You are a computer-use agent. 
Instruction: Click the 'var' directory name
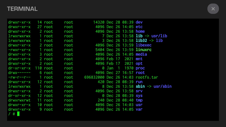(x=139, y=110)
